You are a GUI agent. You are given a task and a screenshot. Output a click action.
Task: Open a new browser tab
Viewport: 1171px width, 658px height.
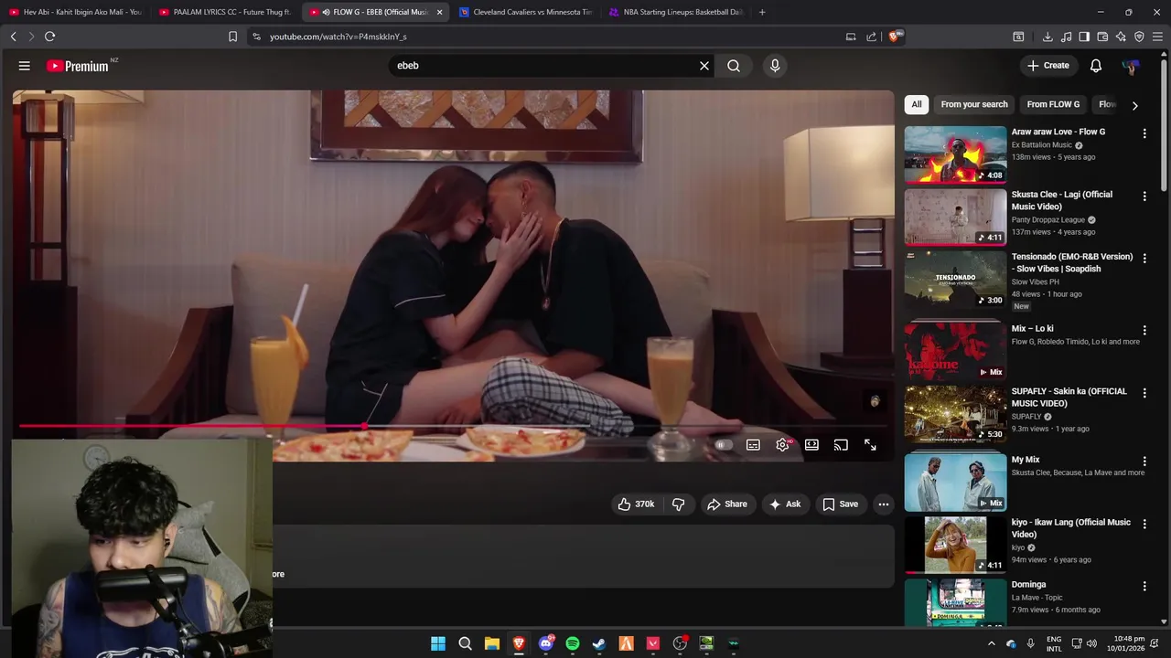[x=762, y=12]
